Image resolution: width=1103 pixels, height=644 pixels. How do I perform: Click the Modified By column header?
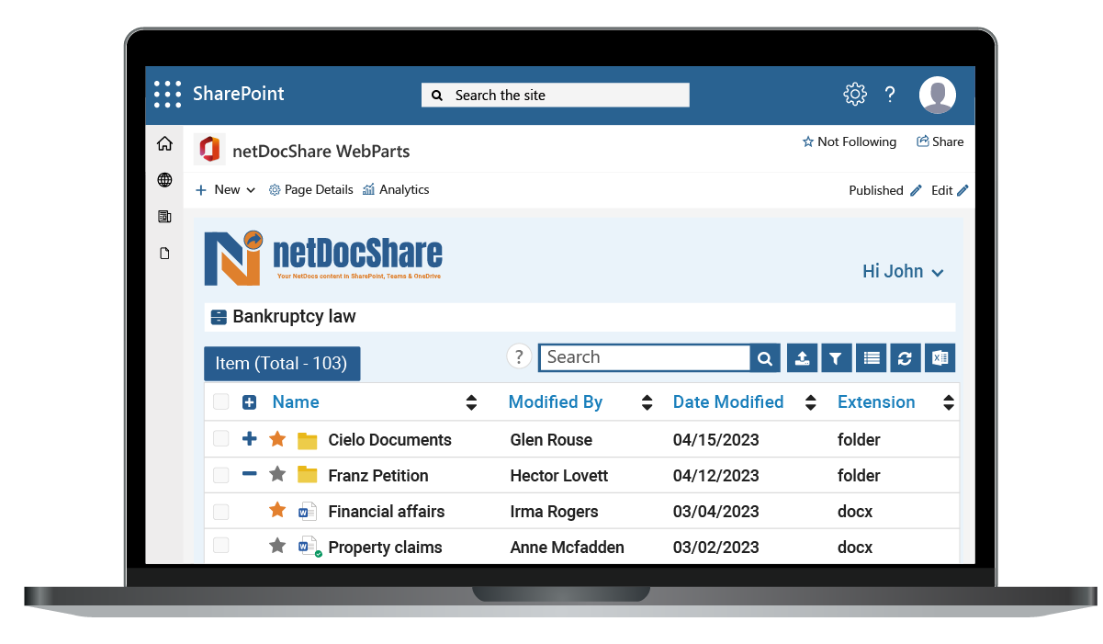point(556,401)
